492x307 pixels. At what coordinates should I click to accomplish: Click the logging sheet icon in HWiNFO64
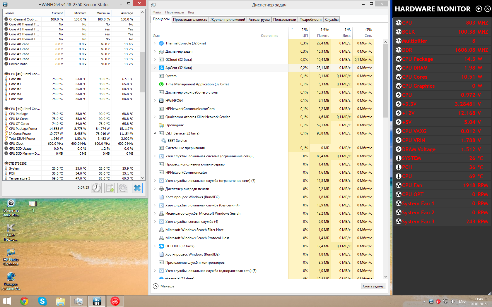coord(110,188)
